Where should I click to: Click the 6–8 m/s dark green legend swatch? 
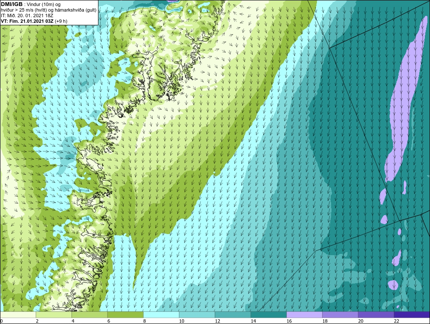126,315
